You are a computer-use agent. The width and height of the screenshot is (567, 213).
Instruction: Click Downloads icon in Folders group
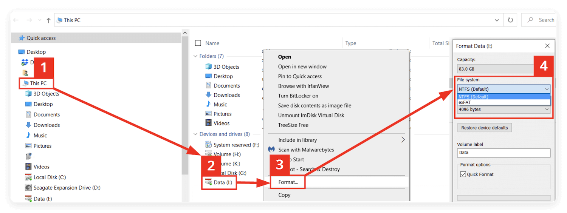click(208, 95)
